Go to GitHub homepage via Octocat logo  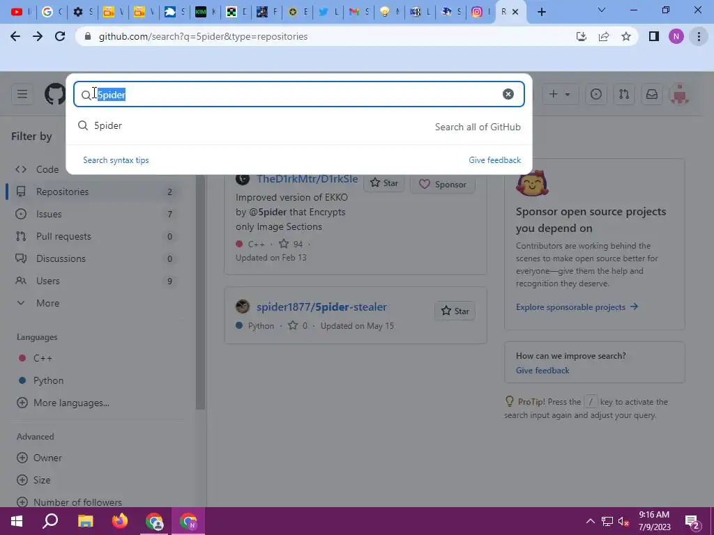(55, 94)
